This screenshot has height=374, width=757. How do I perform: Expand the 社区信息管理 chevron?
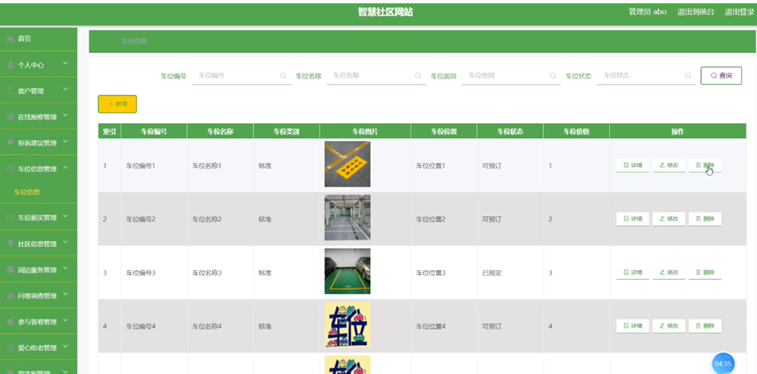(65, 243)
